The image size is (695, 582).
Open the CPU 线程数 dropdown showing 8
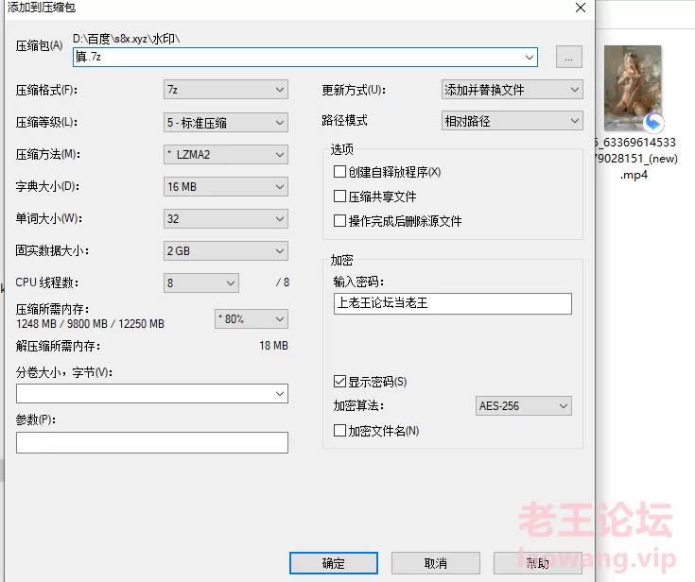coord(201,283)
